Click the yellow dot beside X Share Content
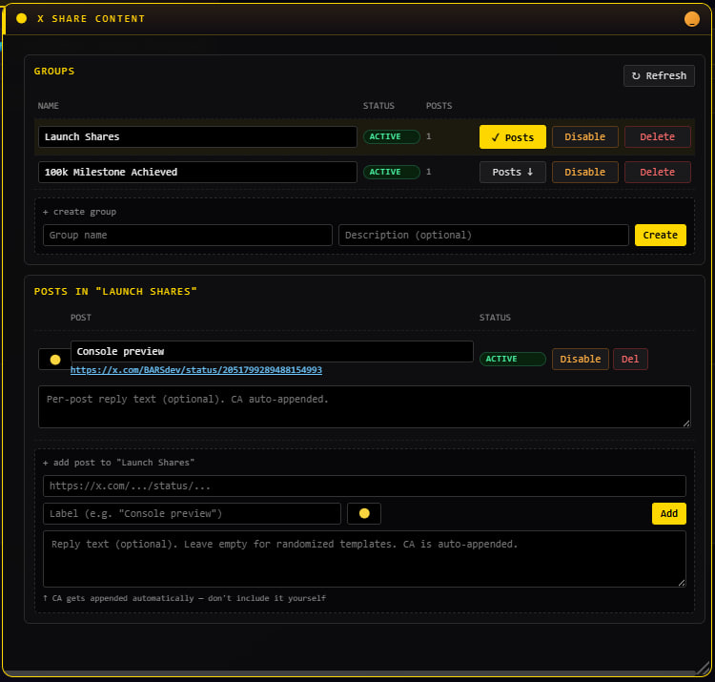 [21, 18]
